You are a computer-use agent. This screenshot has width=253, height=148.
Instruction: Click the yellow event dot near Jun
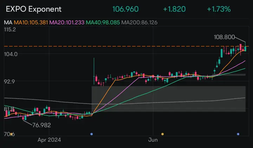162,134
